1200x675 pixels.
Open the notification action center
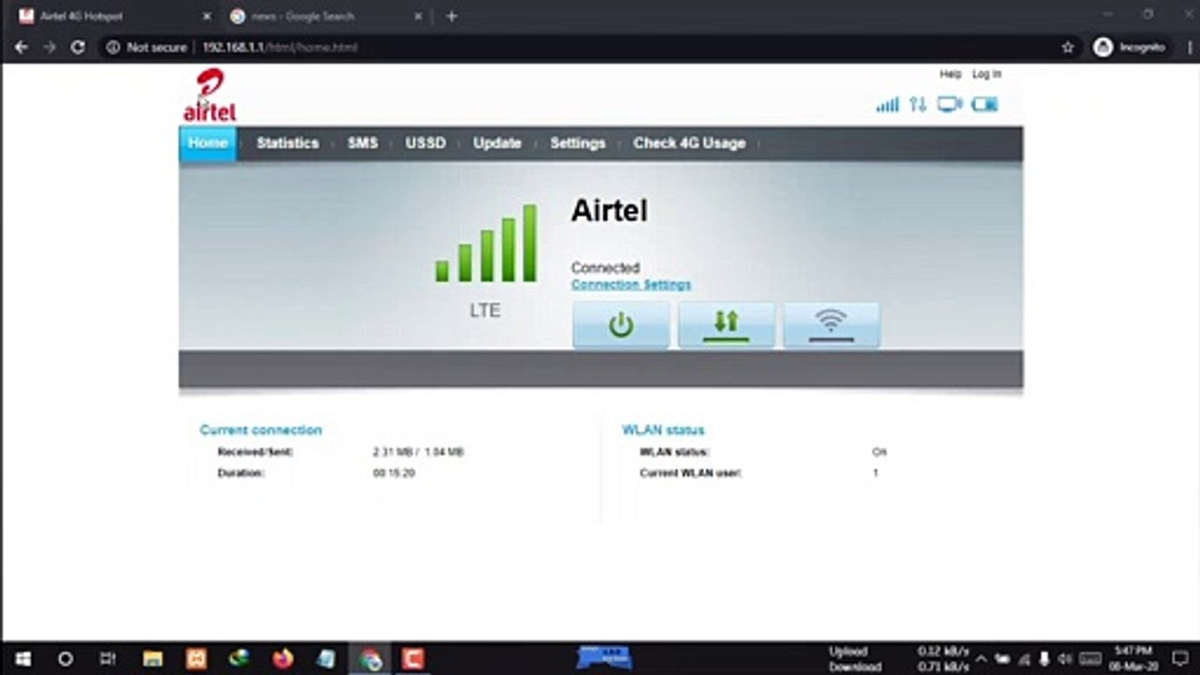(1179, 659)
